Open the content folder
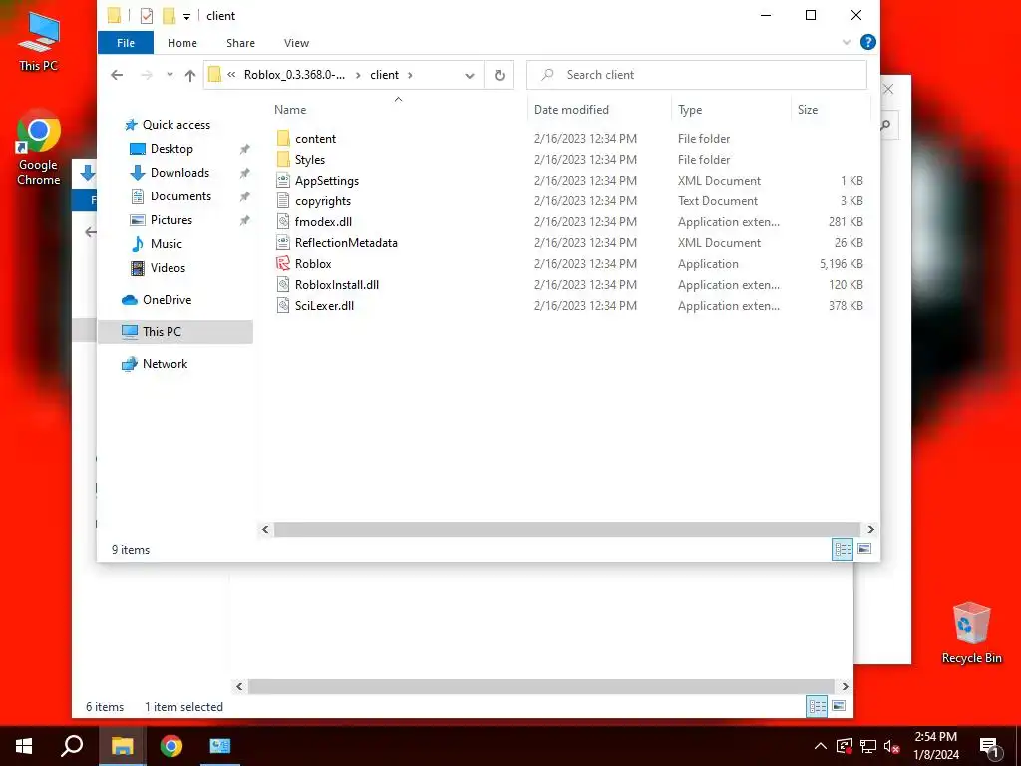 [315, 138]
